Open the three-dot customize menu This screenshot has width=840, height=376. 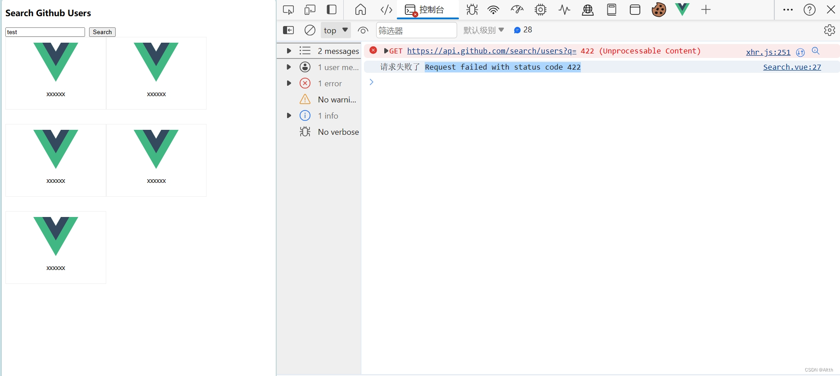(788, 9)
